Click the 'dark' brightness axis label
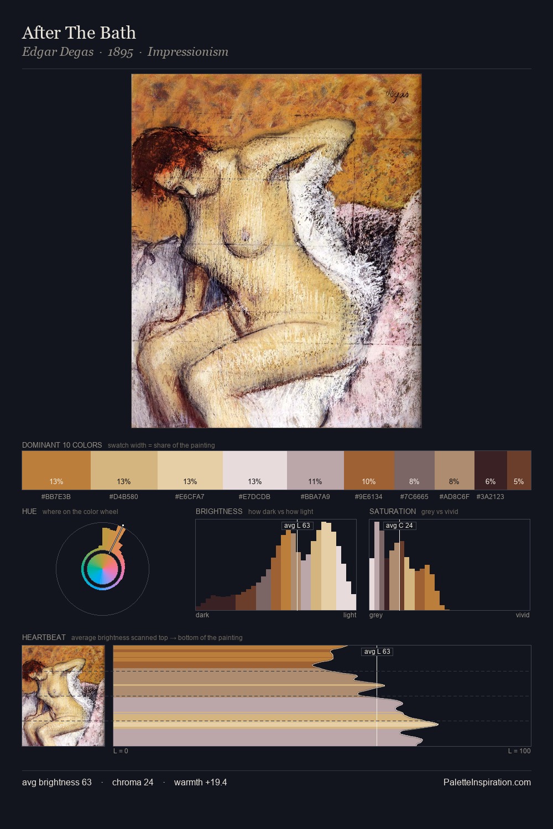Screen dimensions: 553x829 point(202,615)
